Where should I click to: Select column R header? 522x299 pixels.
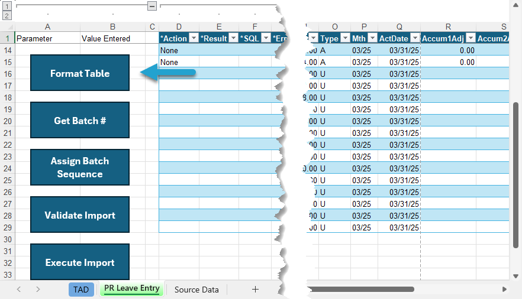pos(448,27)
